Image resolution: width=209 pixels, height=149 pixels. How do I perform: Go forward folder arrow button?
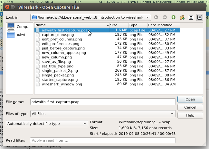165,17
